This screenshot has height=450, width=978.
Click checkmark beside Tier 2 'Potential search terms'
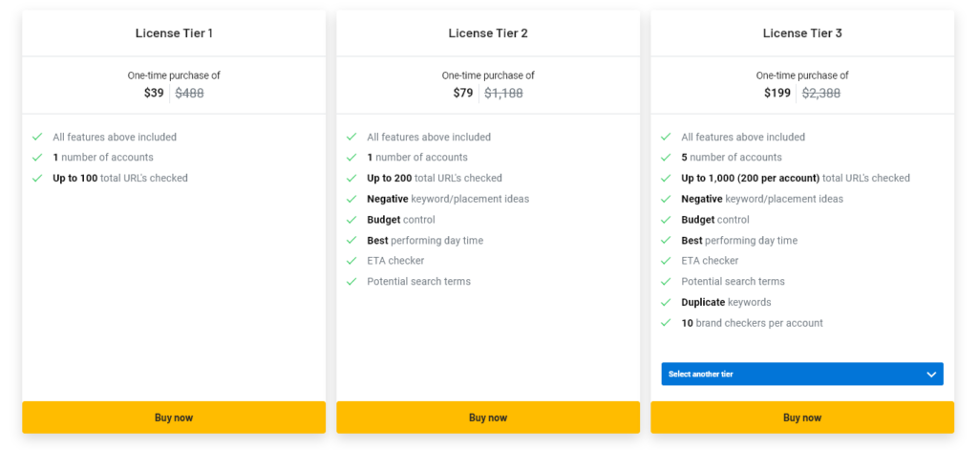(x=351, y=282)
